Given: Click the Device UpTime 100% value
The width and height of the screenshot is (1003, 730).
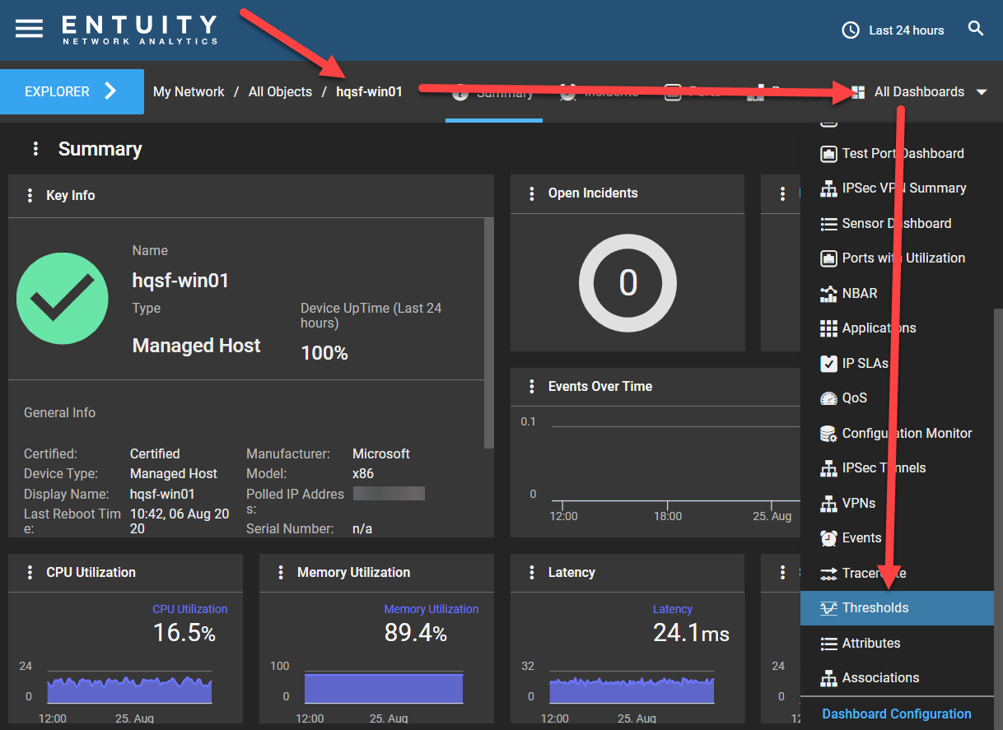Looking at the screenshot, I should pyautogui.click(x=324, y=353).
